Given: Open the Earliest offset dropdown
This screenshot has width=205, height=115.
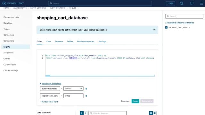Looking at the screenshot, I should click(x=73, y=88).
